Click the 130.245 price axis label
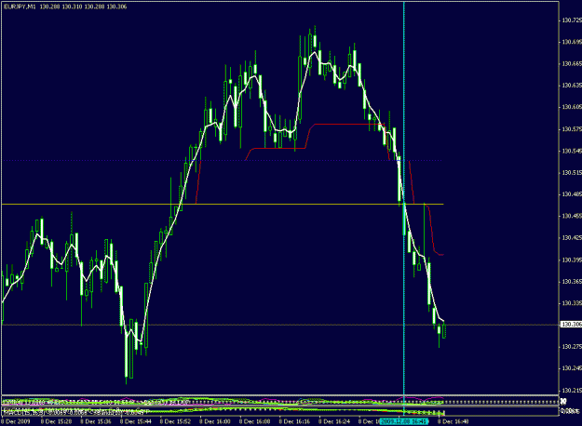 click(x=571, y=368)
